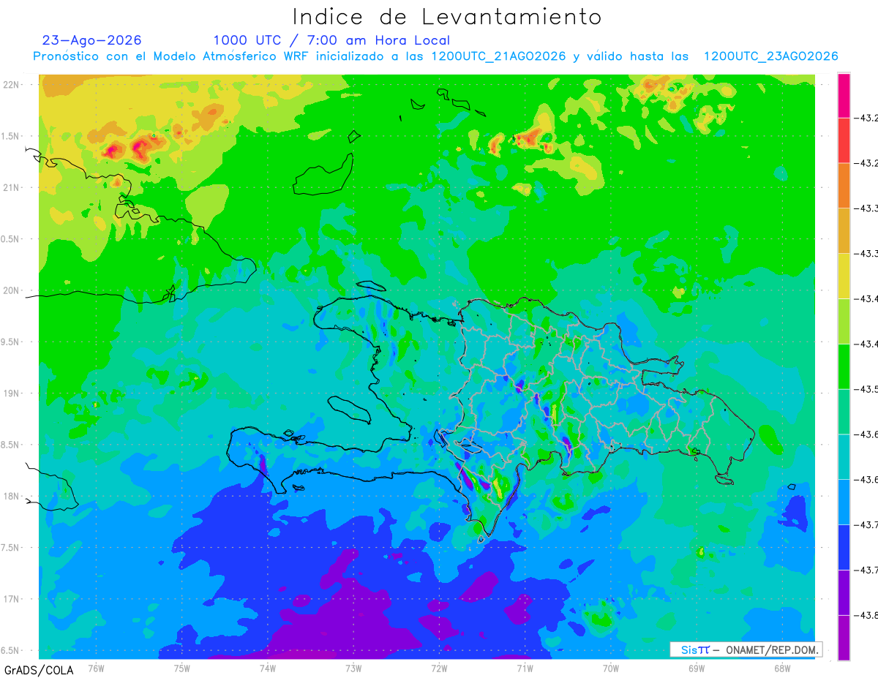The image size is (878, 678).
Task: Click the "76W" longitude label
Action: 96,668
